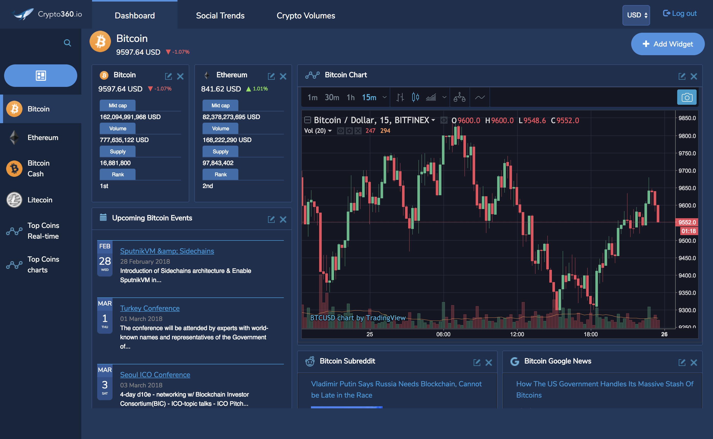Remove the Vol indicator
713x439 pixels.
pyautogui.click(x=358, y=131)
